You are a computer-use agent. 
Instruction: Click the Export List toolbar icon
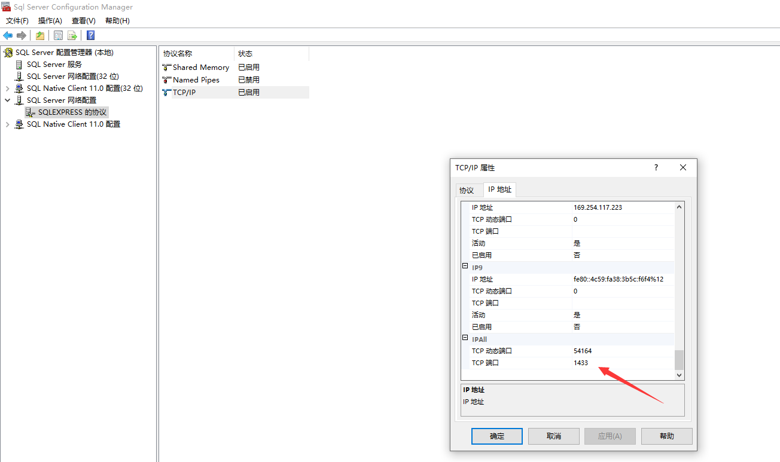point(72,35)
